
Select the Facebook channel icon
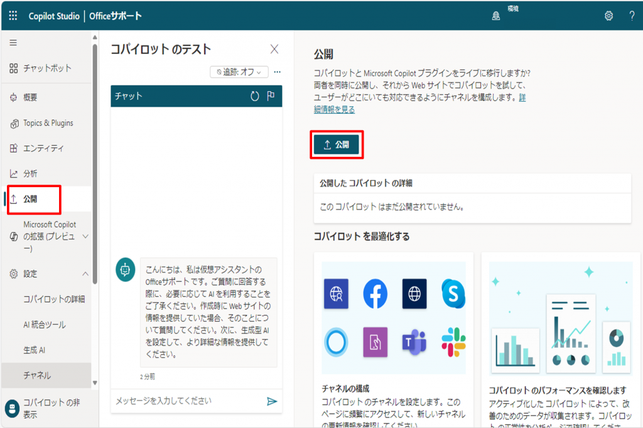pos(376,294)
